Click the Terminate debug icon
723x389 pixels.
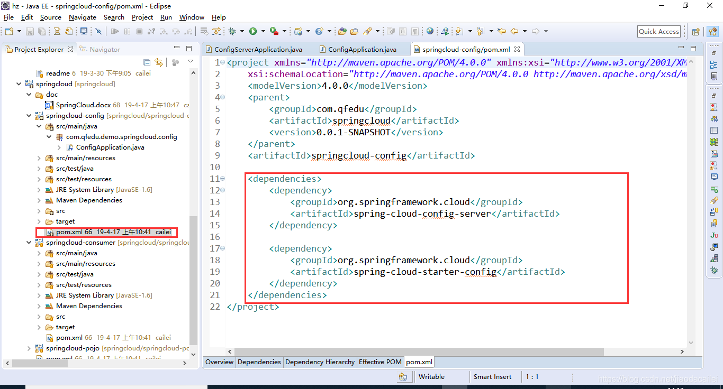(x=139, y=32)
